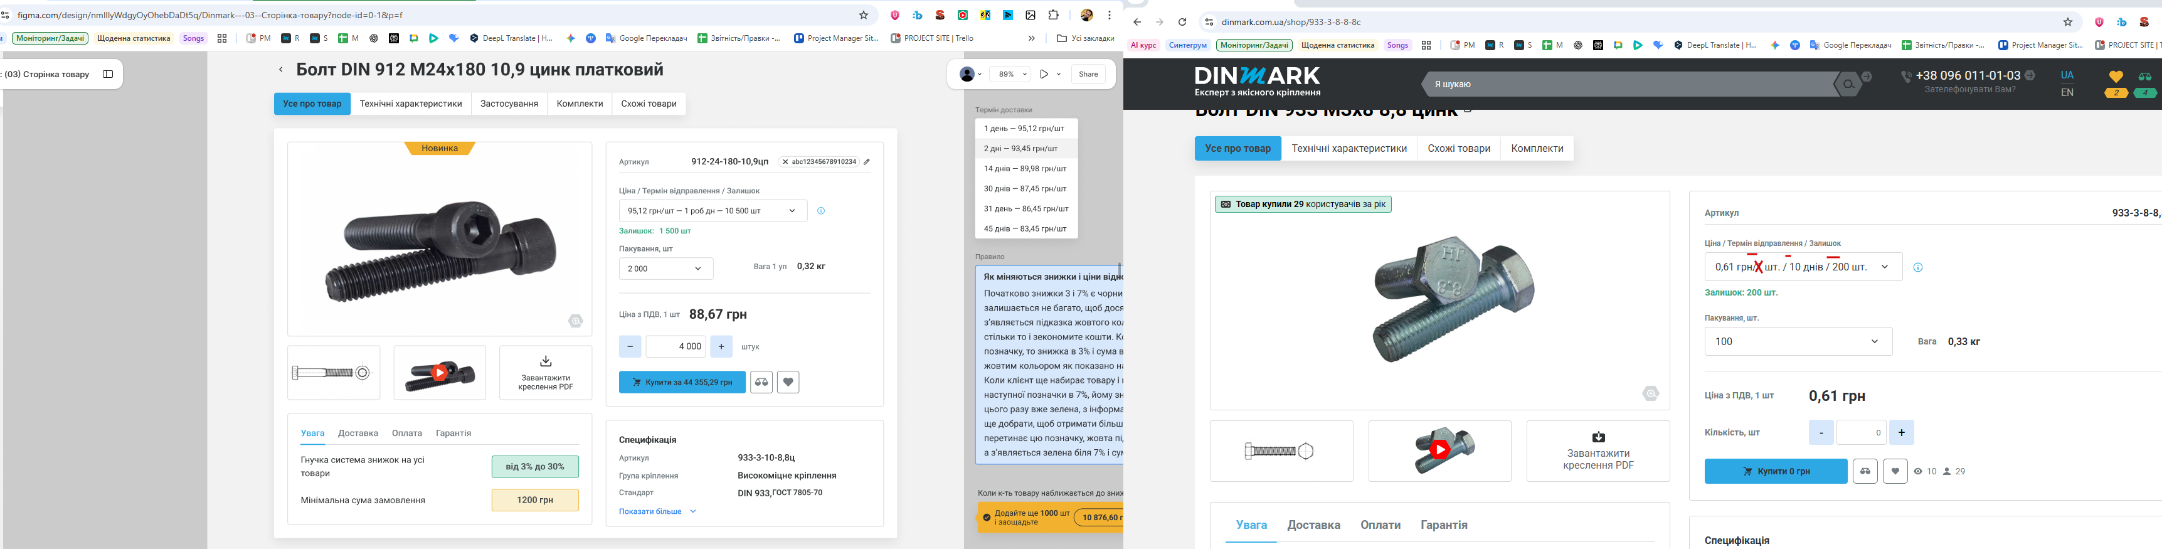Open 'Схожі товари' tab on Dinmark site
2162x549 pixels.
pos(1459,149)
